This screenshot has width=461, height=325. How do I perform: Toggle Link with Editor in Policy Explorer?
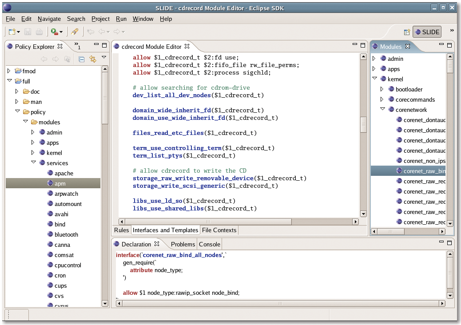point(93,59)
